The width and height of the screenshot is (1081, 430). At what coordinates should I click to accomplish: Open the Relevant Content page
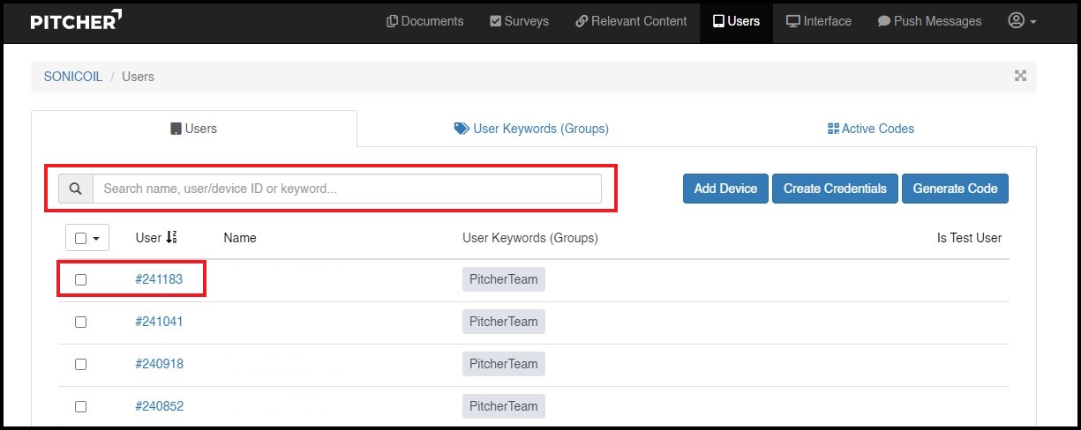631,21
